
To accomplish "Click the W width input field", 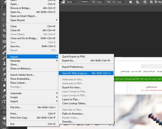I will pyautogui.click(x=100, y=2).
